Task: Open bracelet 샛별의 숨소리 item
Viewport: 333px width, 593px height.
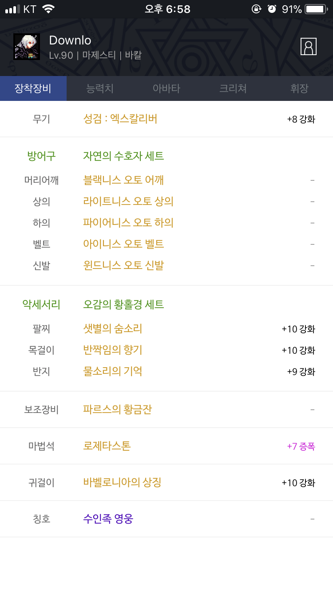Action: [113, 329]
